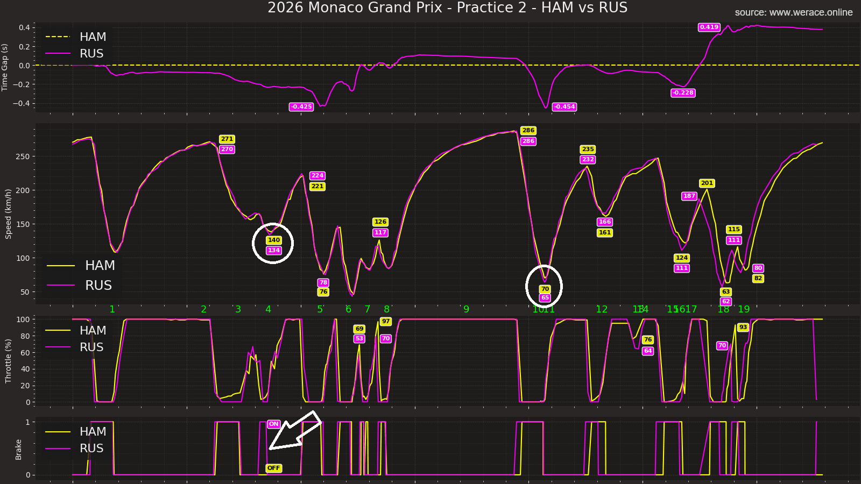Click the yellow 140 speed label
The image size is (861, 484).
point(274,240)
